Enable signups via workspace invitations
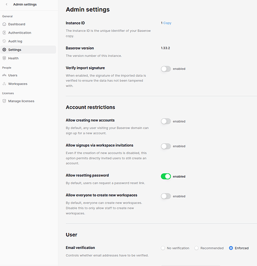This screenshot has width=257, height=266. [165, 146]
